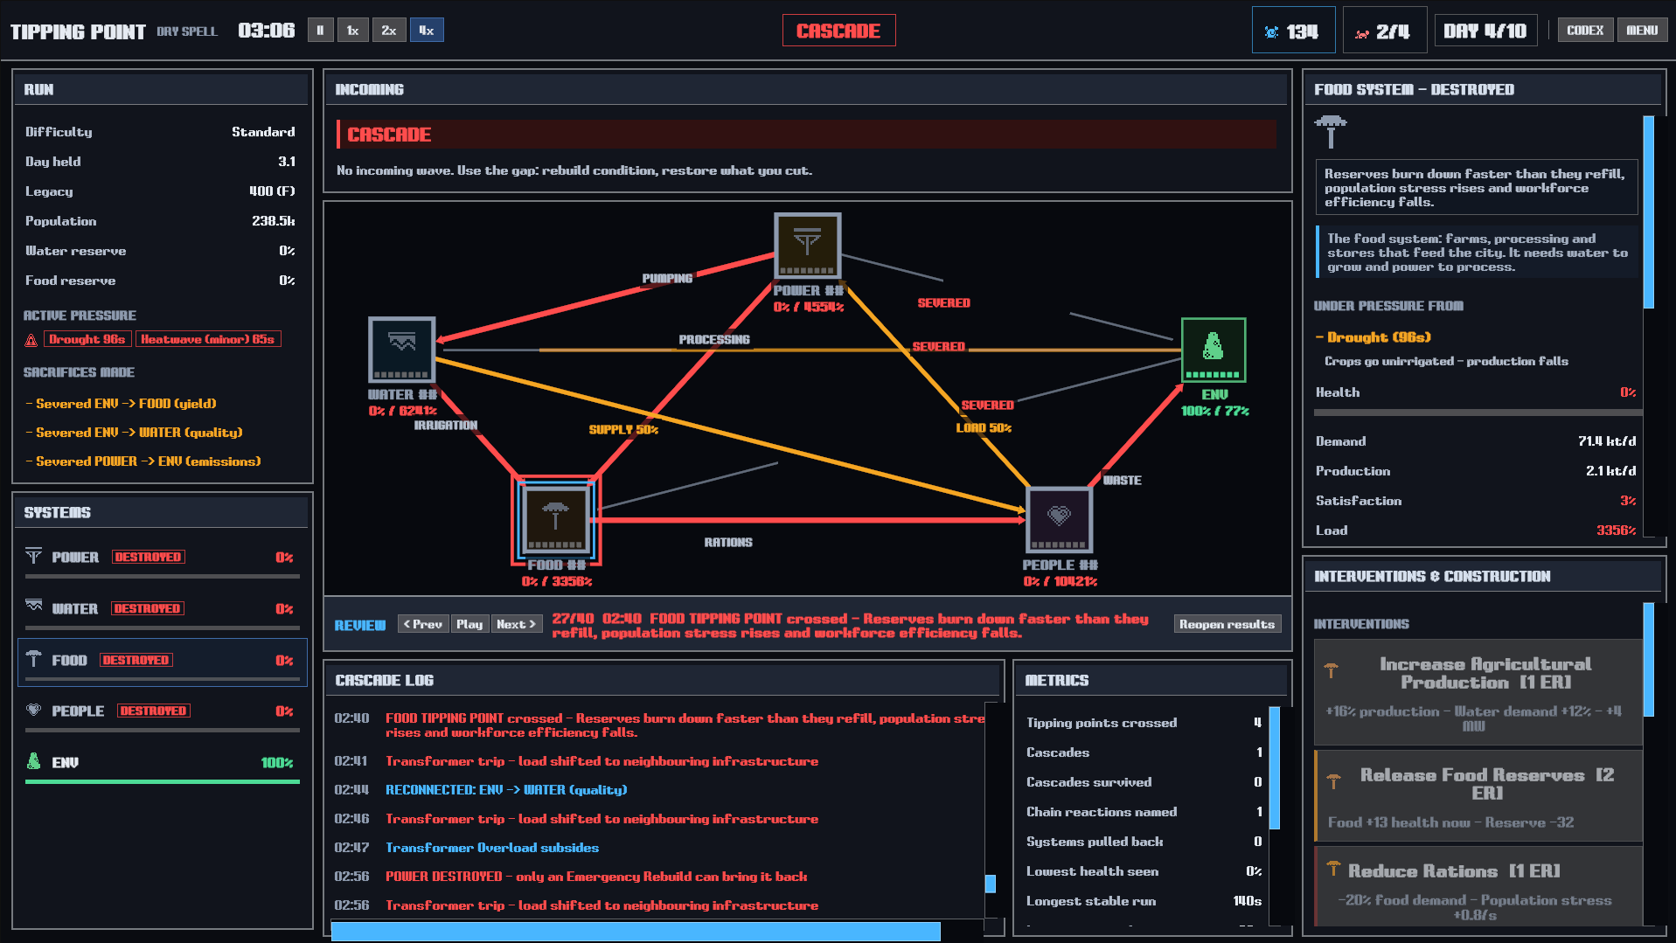This screenshot has height=943, width=1676.
Task: Select the WATER row in Systems list
Action: (x=163, y=611)
